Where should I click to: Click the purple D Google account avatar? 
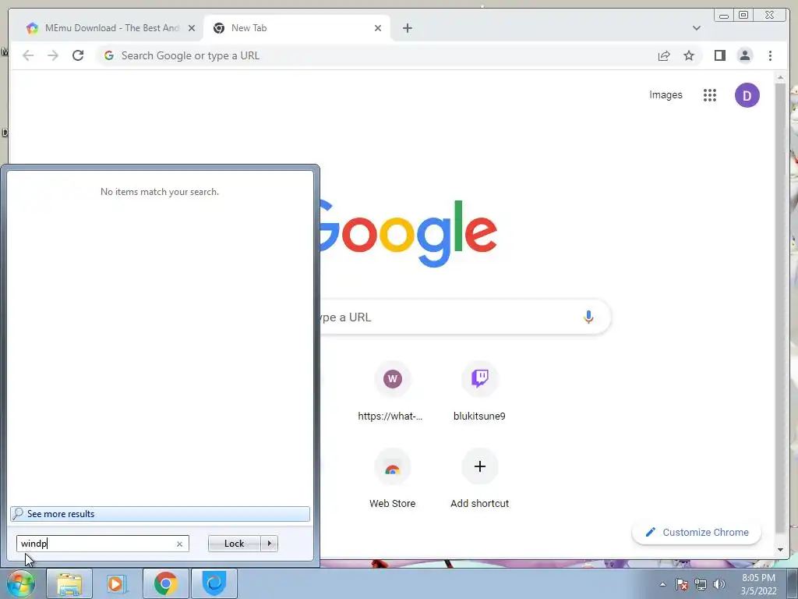[x=747, y=95]
